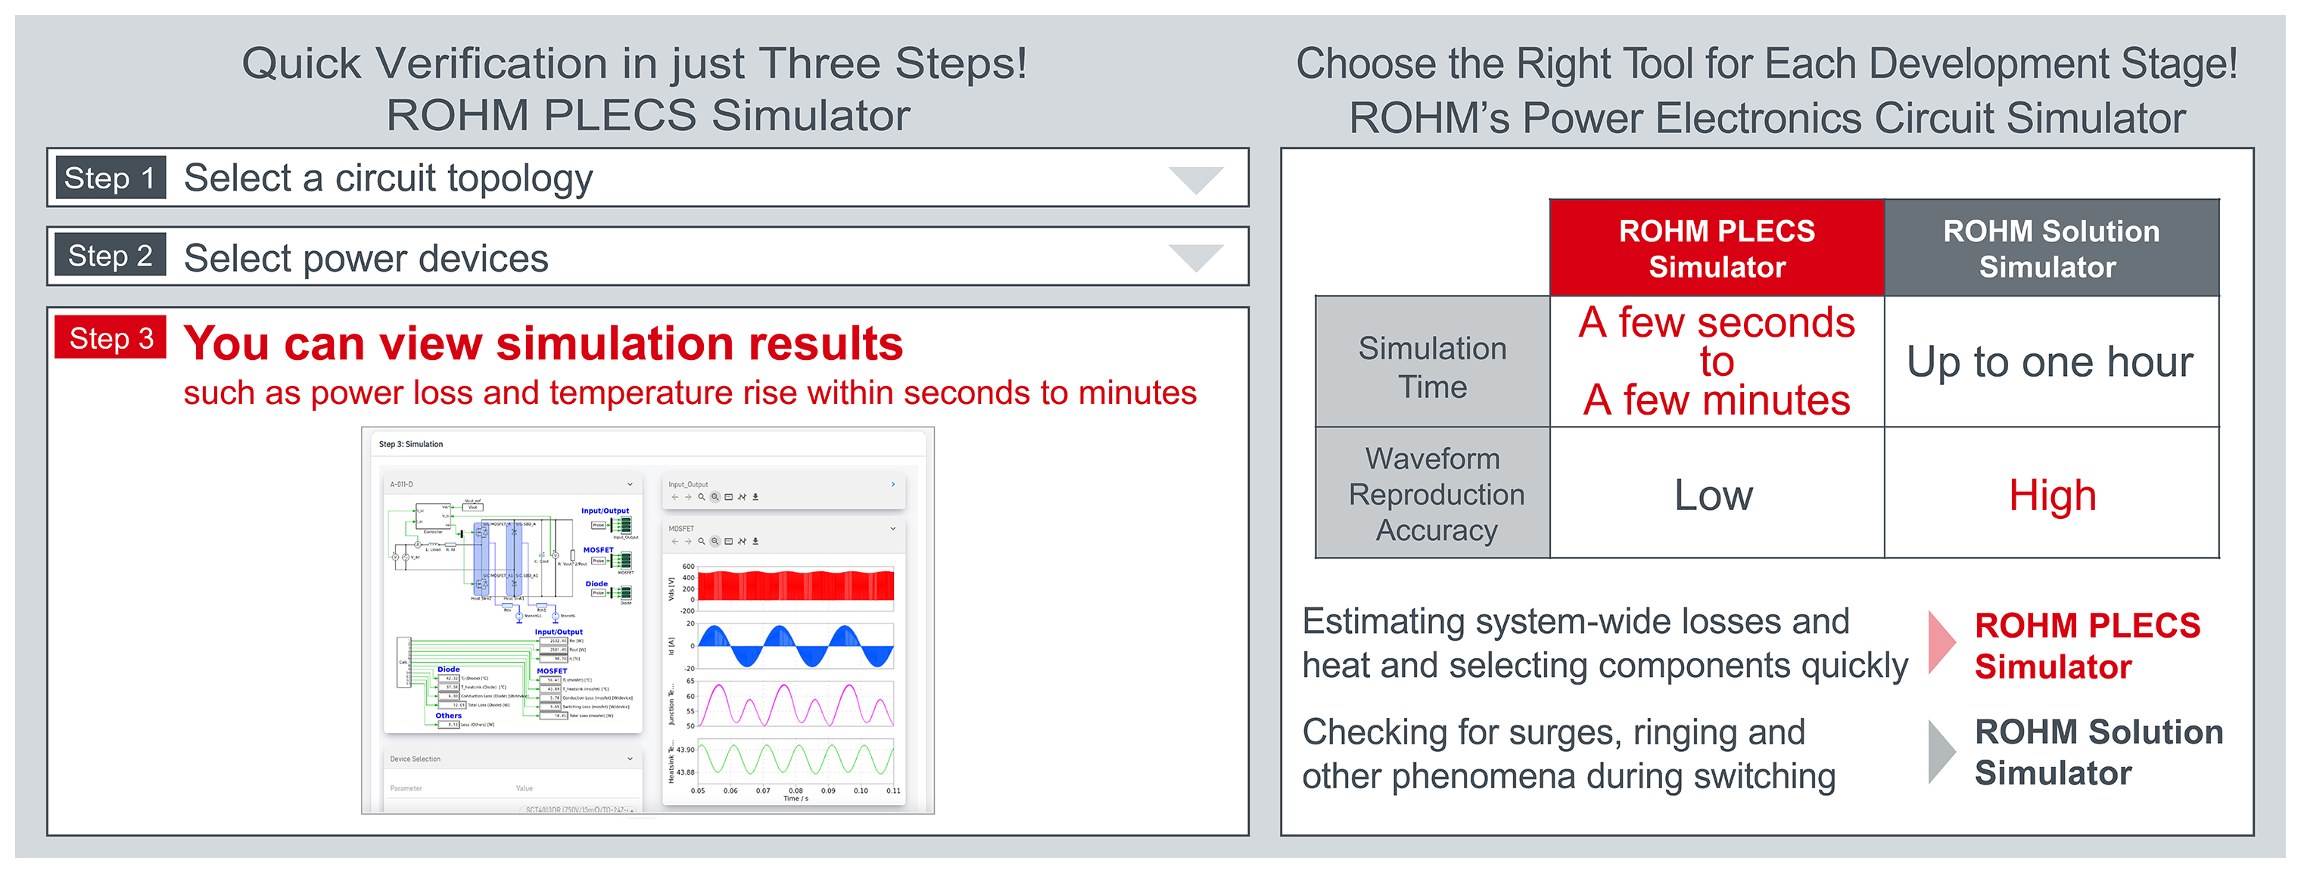
Task: Collapse the A-011-D circuit panel chevron
Action: point(630,485)
